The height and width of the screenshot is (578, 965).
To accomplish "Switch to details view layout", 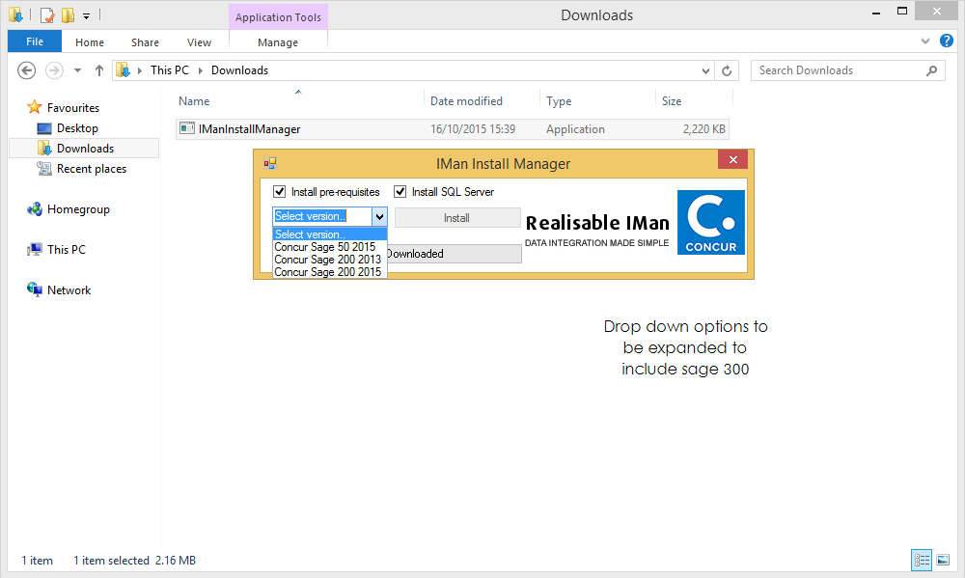I will click(921, 560).
